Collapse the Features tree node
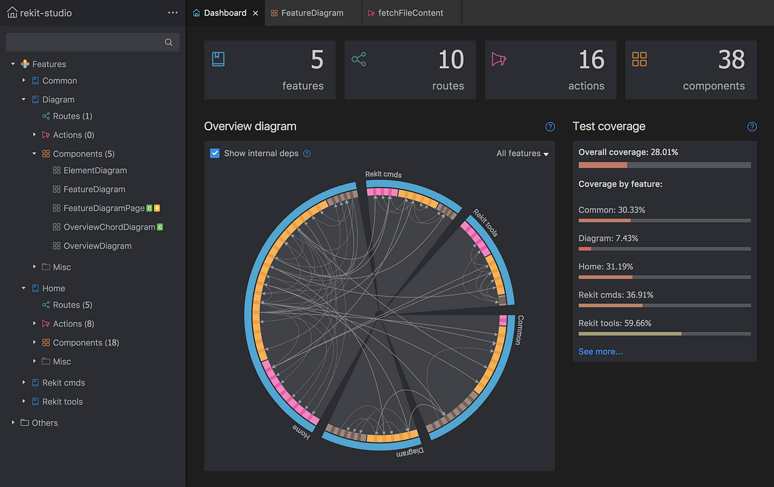Viewport: 774px width, 487px height. (x=13, y=64)
